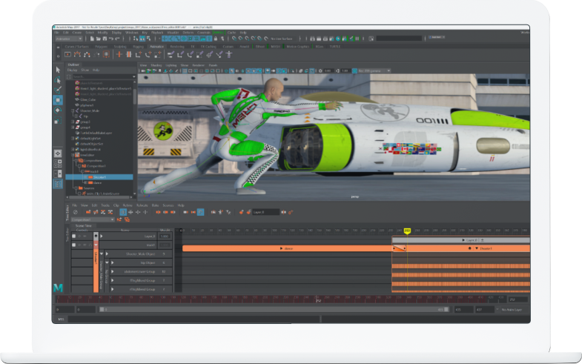The height and width of the screenshot is (364, 582).
Task: Expand the Shooter_Male node in the Outliner
Action: pyautogui.click(x=73, y=110)
